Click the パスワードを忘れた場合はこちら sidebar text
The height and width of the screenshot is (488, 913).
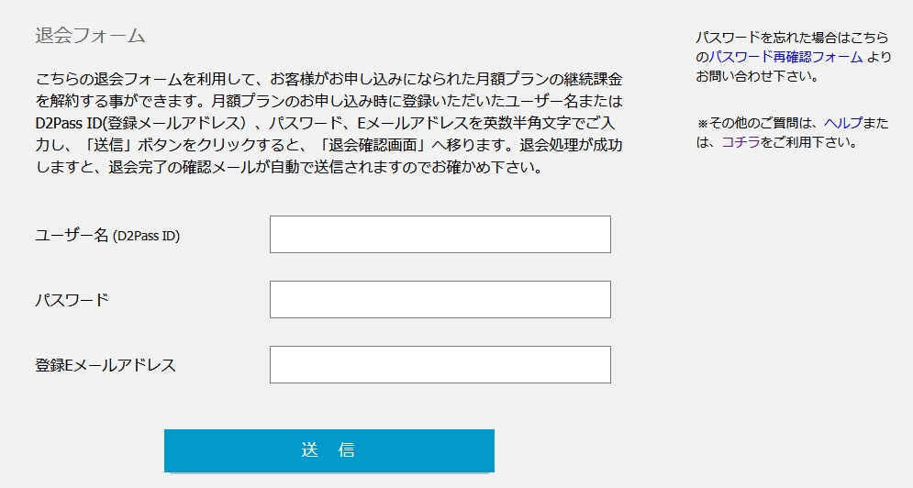(x=792, y=38)
